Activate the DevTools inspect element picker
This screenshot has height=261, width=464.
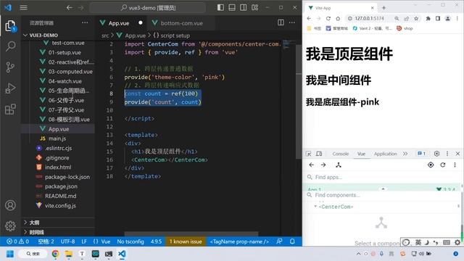point(308,154)
